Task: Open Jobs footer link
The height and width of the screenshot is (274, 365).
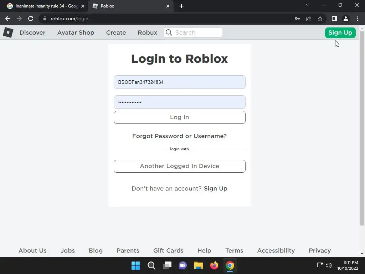Action: [x=68, y=250]
